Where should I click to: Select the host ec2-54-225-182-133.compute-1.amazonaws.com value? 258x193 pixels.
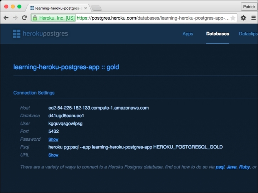98,108
